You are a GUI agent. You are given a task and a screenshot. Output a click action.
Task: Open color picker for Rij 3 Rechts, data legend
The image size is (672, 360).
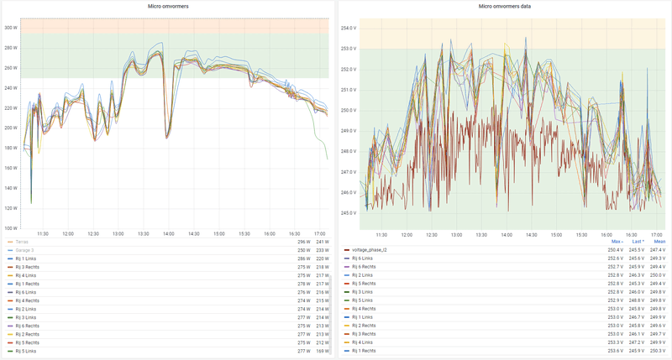point(347,334)
